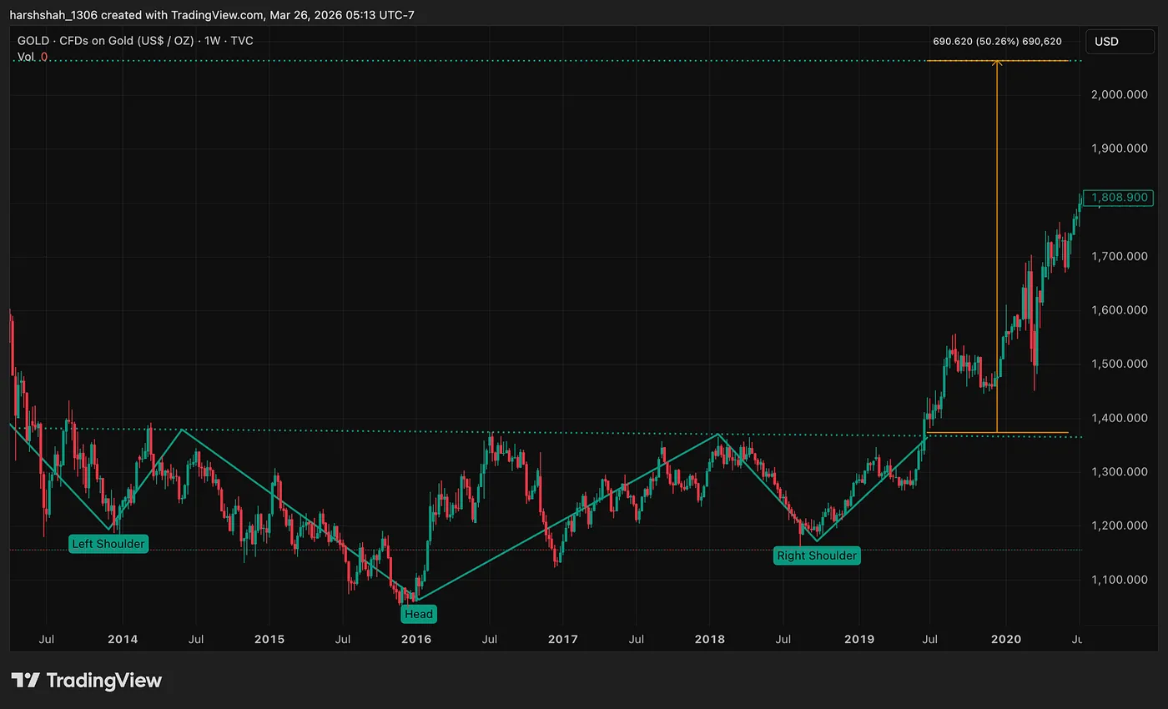Click the 2015 label on time axis

pos(269,639)
